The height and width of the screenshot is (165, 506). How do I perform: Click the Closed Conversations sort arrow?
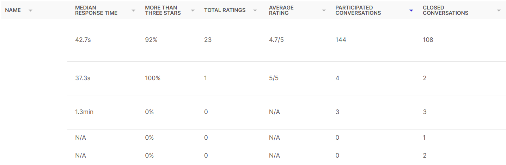499,11
